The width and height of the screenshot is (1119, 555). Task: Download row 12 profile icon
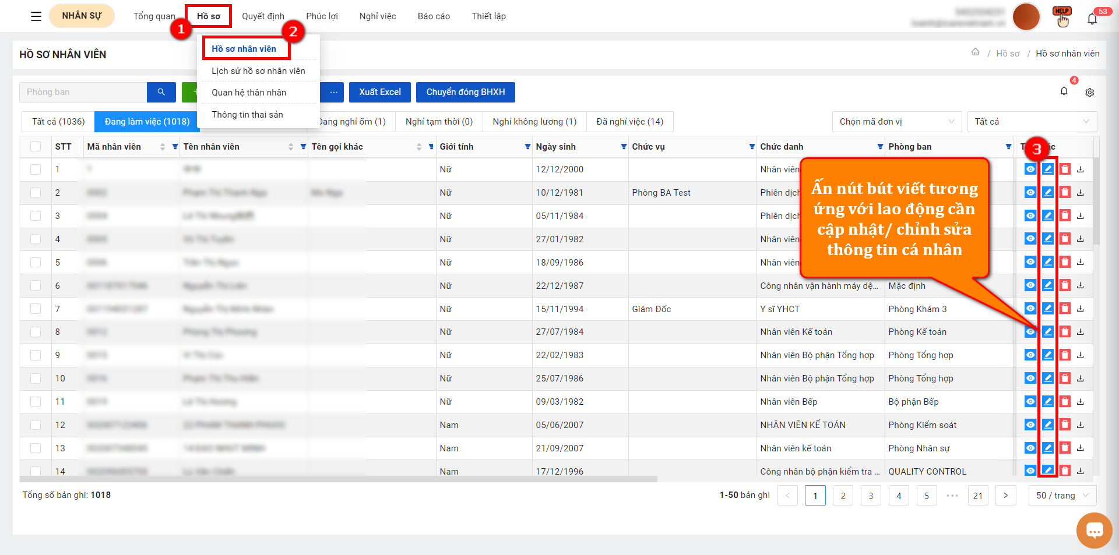click(1081, 425)
